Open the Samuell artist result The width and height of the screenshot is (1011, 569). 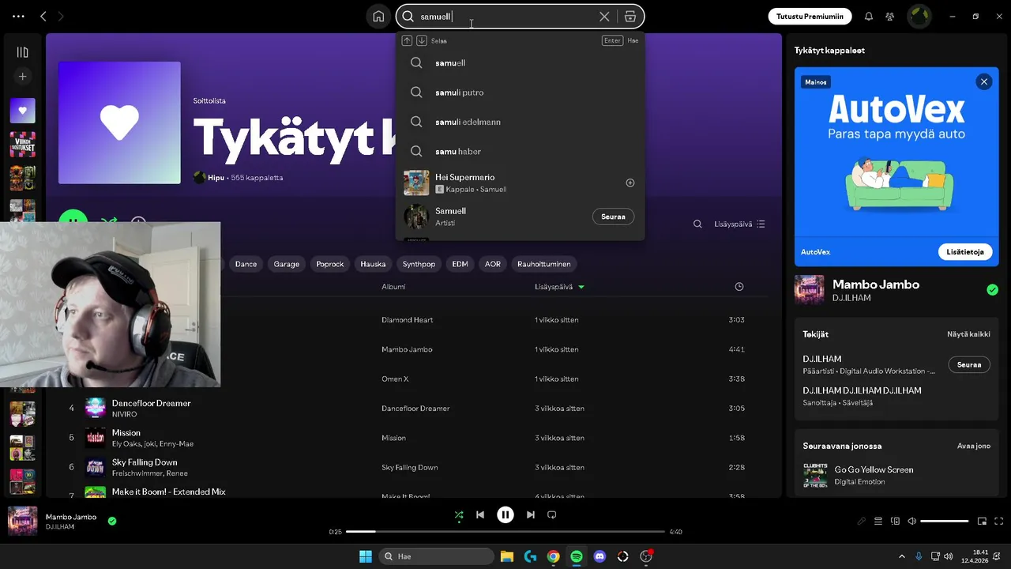click(521, 217)
